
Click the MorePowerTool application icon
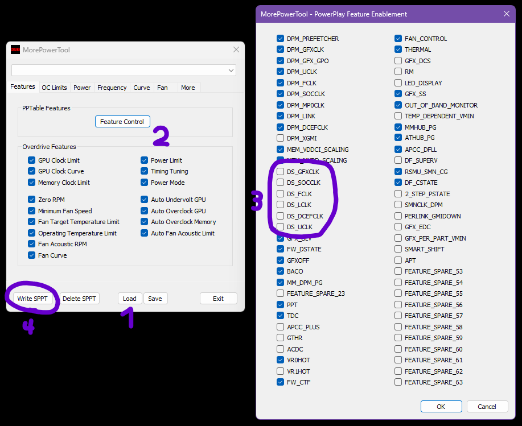(15, 50)
